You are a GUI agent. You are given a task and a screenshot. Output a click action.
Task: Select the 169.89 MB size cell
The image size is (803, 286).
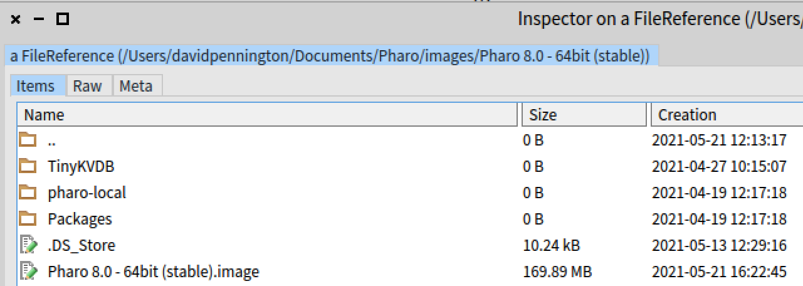tap(557, 272)
